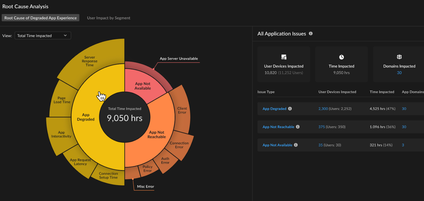Click the Domains Impacted globe icon
This screenshot has width=424, height=201.
click(x=399, y=57)
